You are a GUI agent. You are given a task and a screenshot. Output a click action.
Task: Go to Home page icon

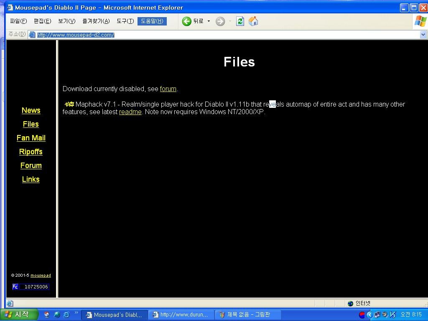[253, 21]
